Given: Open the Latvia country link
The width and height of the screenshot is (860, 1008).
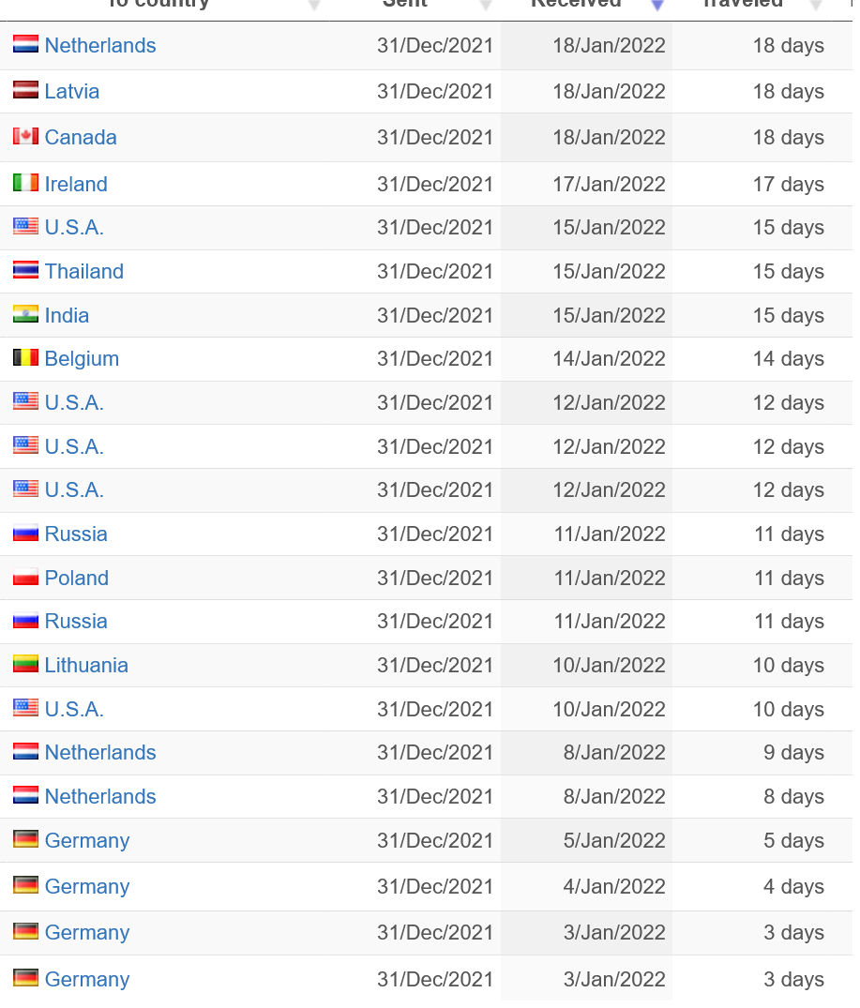Looking at the screenshot, I should (72, 91).
